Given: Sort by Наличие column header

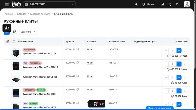Looking at the screenshot, I should [91, 42].
